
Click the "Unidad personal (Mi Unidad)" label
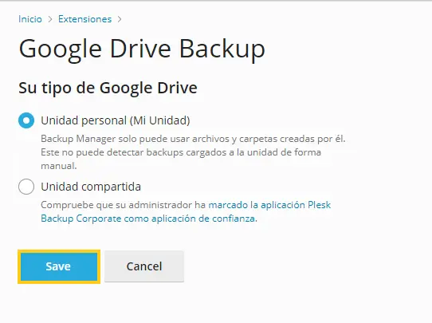click(116, 120)
